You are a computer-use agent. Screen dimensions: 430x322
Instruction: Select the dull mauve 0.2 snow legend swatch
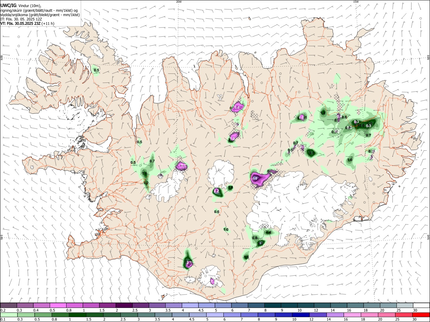(8, 305)
